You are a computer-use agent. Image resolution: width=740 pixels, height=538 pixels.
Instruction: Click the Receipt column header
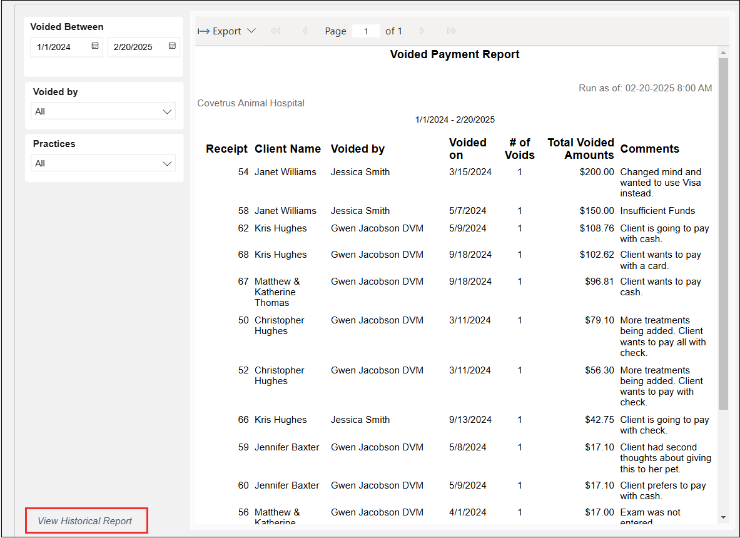[x=226, y=149]
